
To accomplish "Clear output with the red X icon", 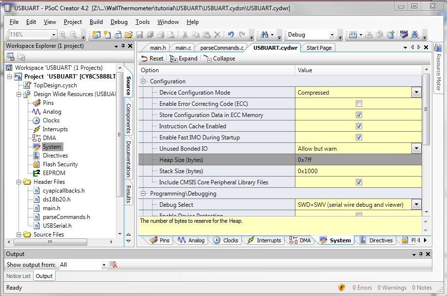I will tap(113, 265).
